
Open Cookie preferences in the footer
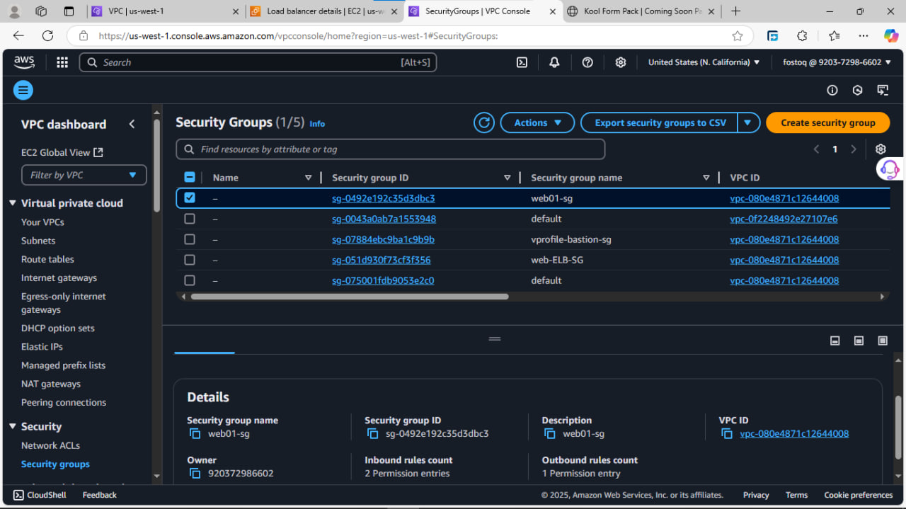pyautogui.click(x=859, y=495)
